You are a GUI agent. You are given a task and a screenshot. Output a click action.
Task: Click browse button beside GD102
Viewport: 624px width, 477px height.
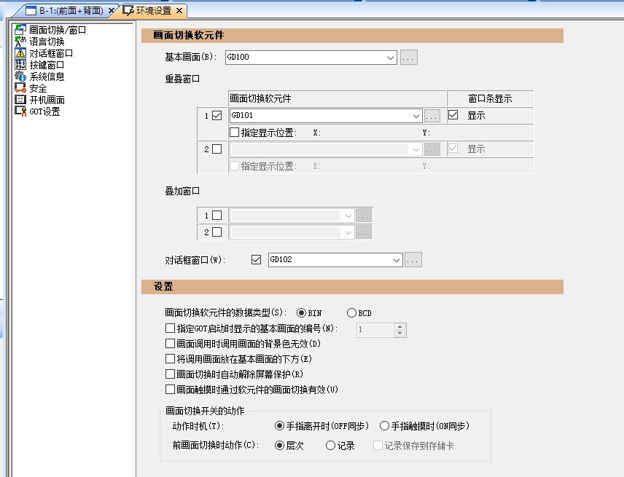(413, 260)
